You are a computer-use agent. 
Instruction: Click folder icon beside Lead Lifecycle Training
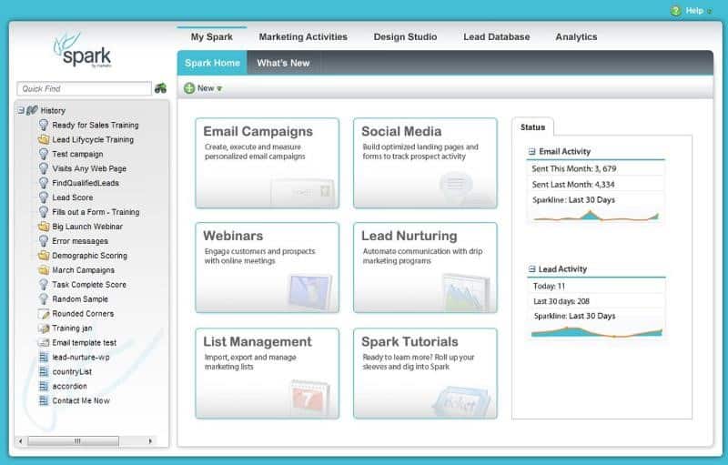point(44,139)
